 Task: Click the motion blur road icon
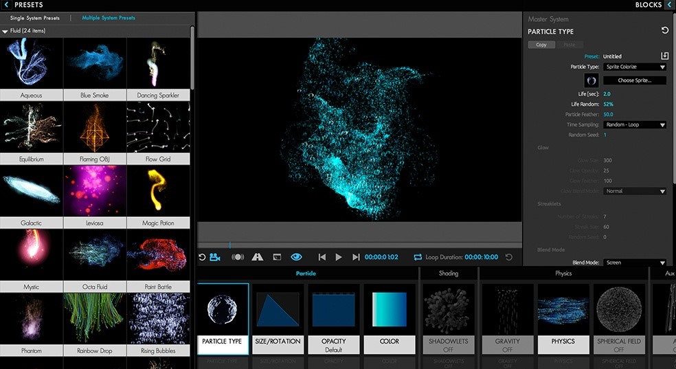[258, 257]
